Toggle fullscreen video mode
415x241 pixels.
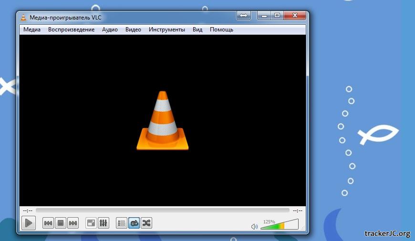[x=91, y=223]
